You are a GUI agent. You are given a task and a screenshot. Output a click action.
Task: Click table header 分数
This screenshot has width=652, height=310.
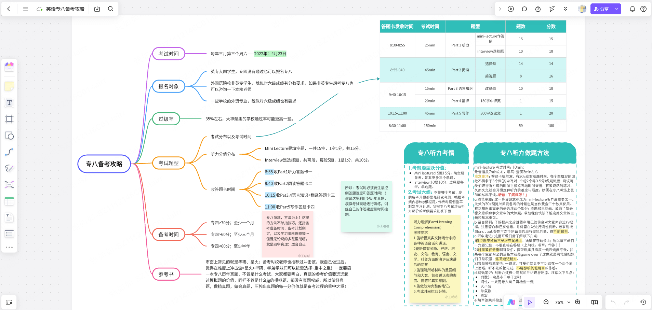(551, 26)
